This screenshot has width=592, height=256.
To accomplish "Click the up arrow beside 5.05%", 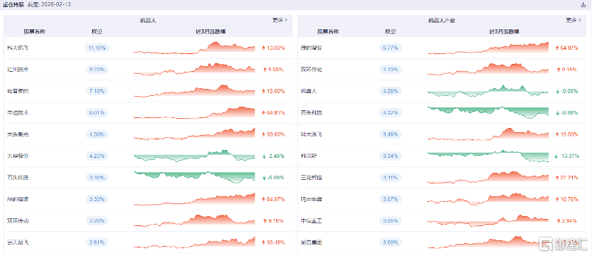I will tap(265, 70).
